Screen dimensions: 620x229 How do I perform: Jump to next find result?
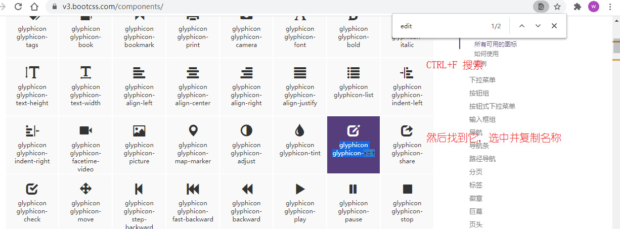pyautogui.click(x=538, y=26)
